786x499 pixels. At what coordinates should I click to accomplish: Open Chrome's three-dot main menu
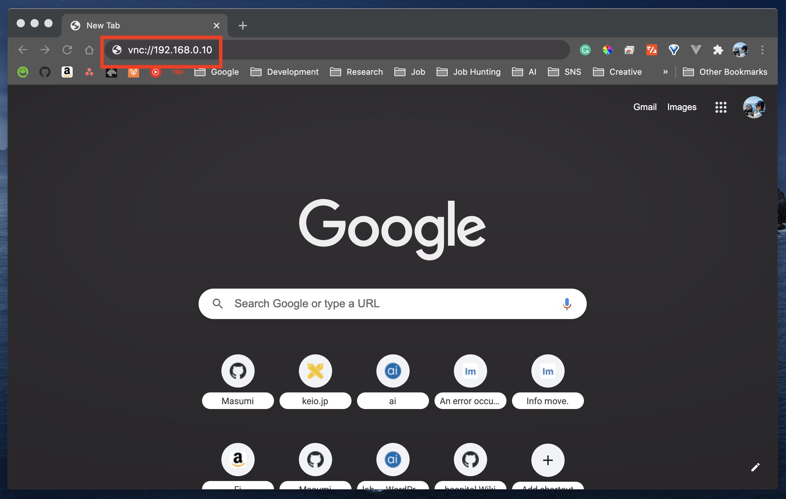762,50
